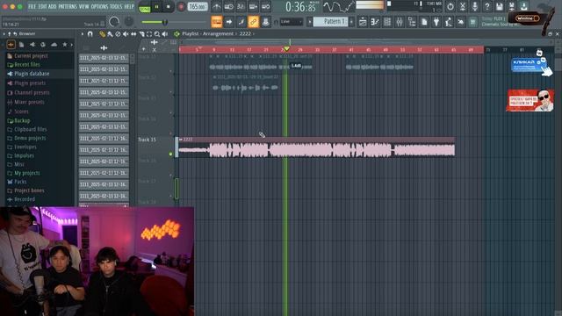Select the playlist mute tool icon
This screenshot has height=316, width=562.
[x=126, y=34]
